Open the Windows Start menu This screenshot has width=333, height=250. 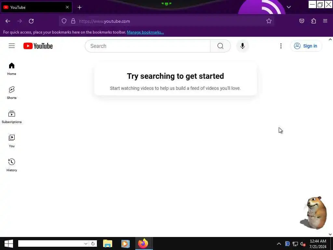[9, 243]
